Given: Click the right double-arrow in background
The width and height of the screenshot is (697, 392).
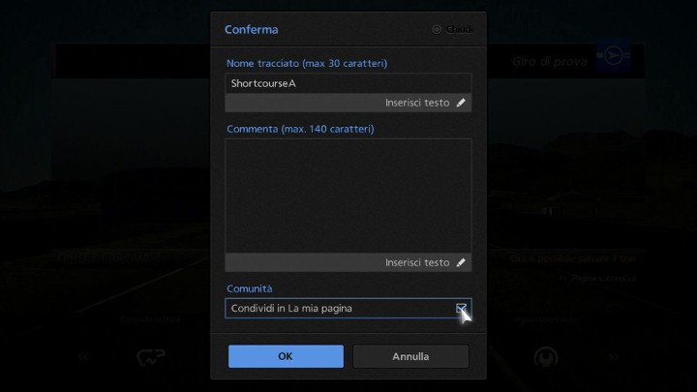Looking at the screenshot, I should click(614, 357).
